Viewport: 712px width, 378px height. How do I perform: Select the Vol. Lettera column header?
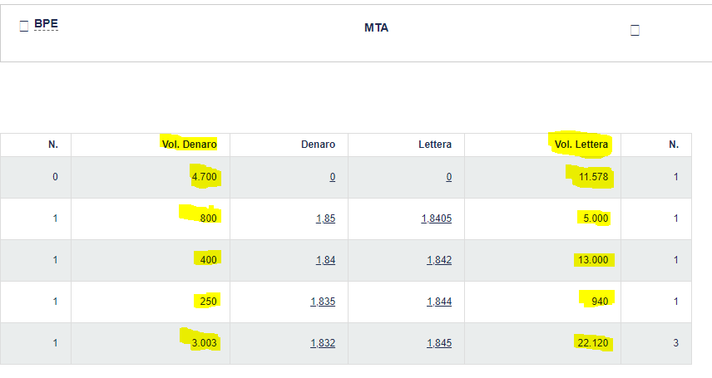point(581,145)
